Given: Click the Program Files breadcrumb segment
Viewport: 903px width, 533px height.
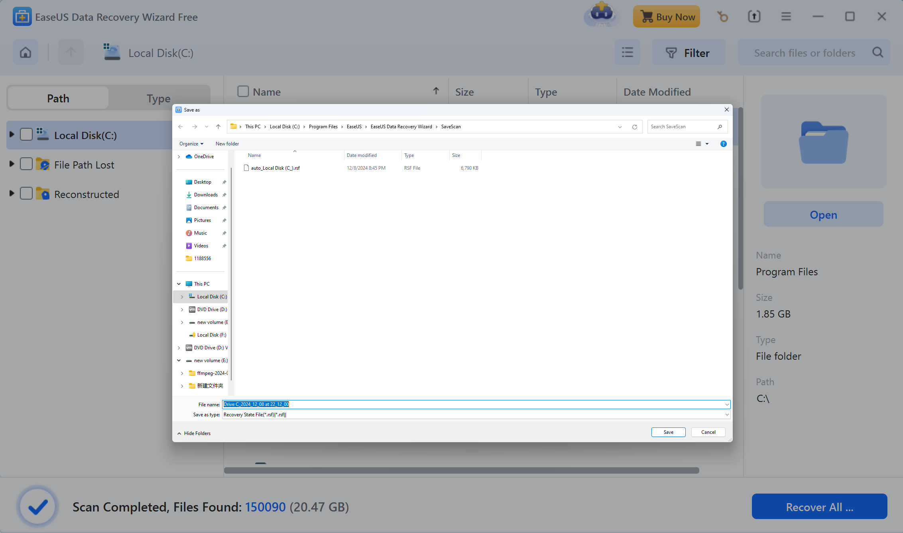Looking at the screenshot, I should (x=323, y=127).
